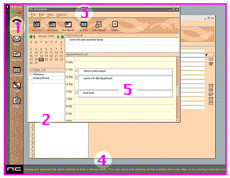
Task: Select the W letter tab in the address window
Action: coord(33,142)
